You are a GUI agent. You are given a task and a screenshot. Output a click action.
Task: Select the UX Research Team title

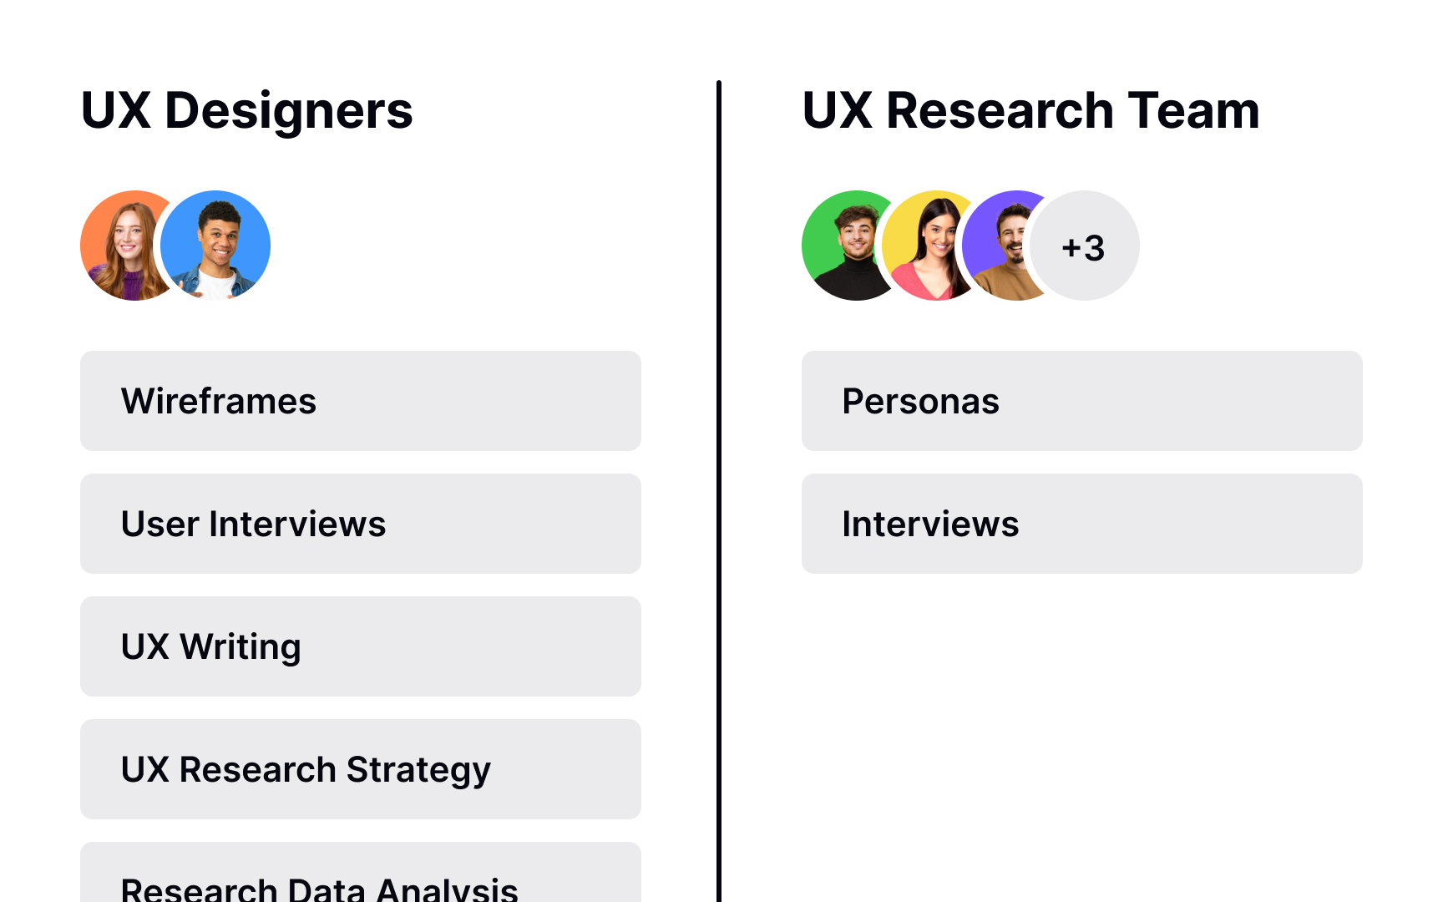tap(1030, 110)
